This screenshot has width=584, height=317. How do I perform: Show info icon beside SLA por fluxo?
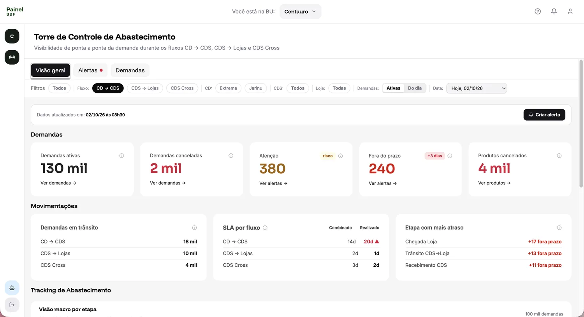pyautogui.click(x=265, y=228)
